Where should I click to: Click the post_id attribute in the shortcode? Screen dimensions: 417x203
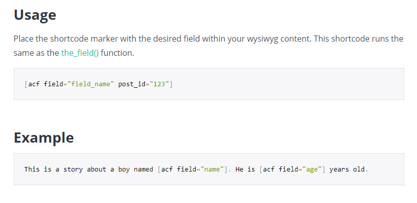click(x=132, y=84)
